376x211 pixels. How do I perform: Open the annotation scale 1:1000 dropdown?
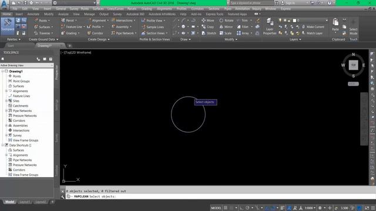(310, 208)
